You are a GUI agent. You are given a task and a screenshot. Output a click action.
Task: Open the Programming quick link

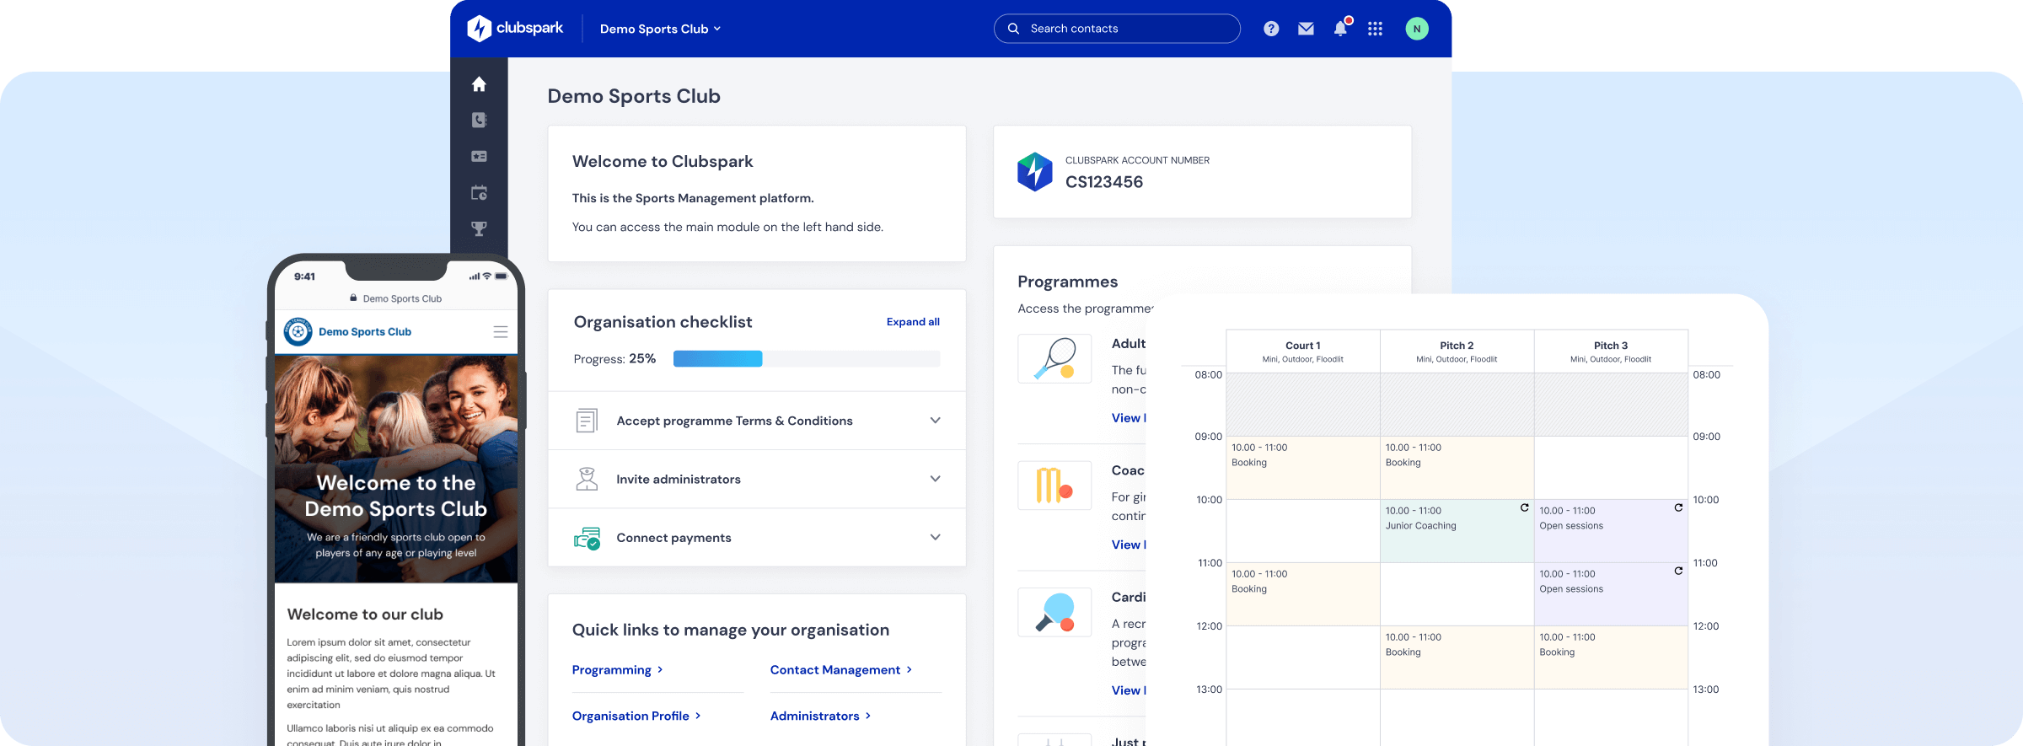pos(617,670)
